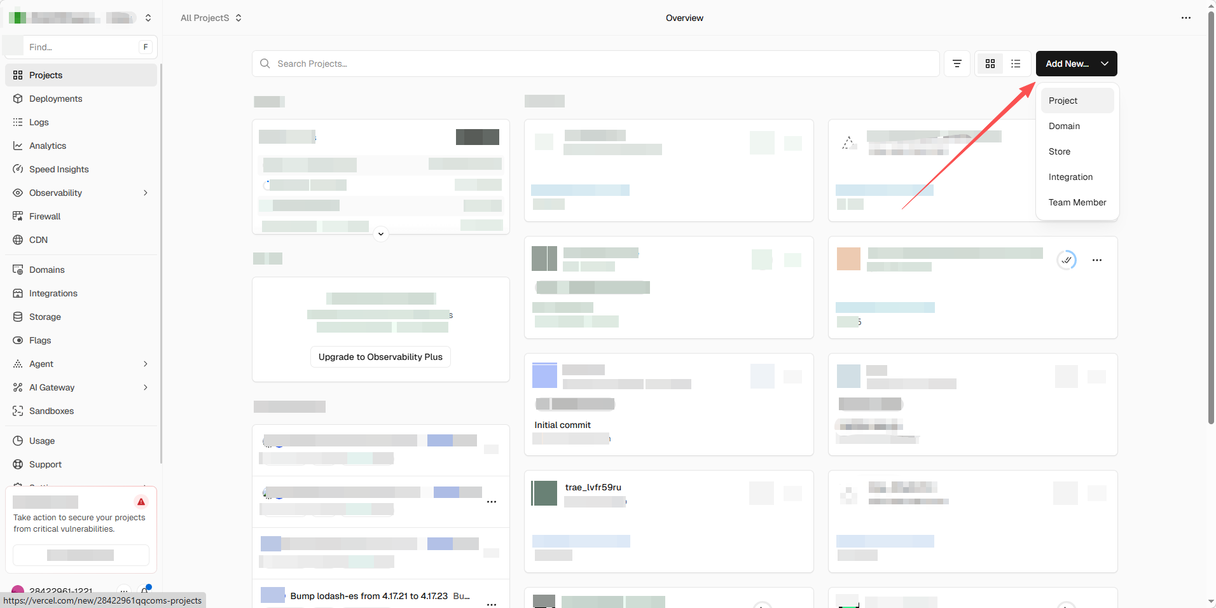Click the Deployments icon in sidebar
The height and width of the screenshot is (608, 1216).
(18, 99)
